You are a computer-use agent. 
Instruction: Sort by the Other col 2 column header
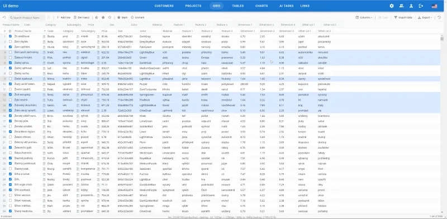(325, 31)
